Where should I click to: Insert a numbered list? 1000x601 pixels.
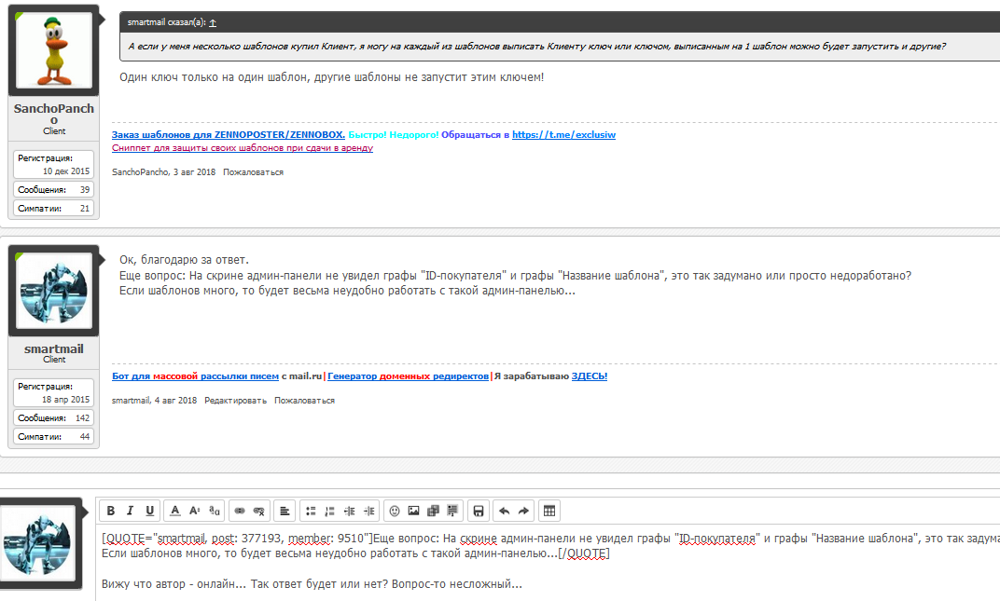[x=329, y=511]
